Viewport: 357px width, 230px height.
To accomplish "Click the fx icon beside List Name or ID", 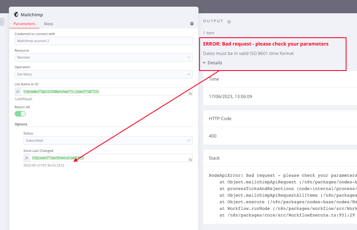I will [18, 91].
